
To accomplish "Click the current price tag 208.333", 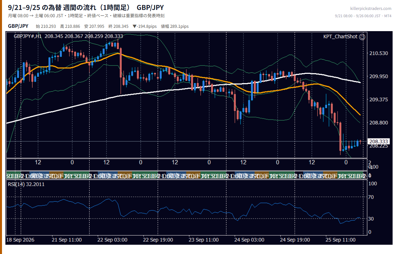I will coord(378,141).
